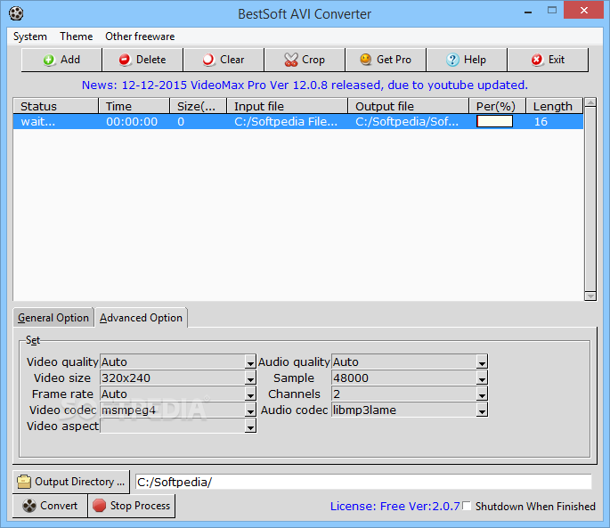The height and width of the screenshot is (528, 610).
Task: Click the output path field C:/Softpedia/
Action: point(363,482)
